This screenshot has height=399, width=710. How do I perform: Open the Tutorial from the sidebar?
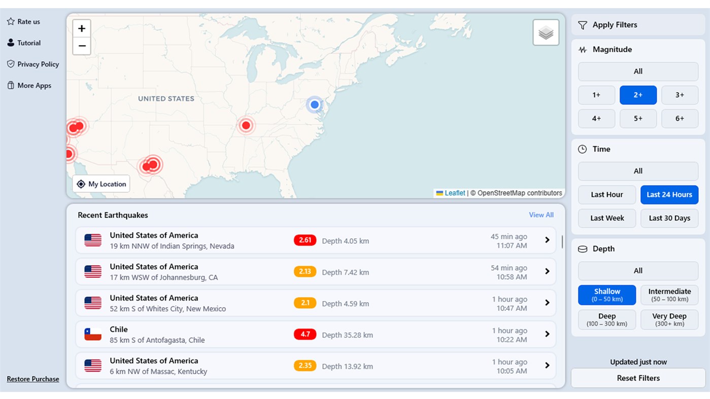[23, 43]
